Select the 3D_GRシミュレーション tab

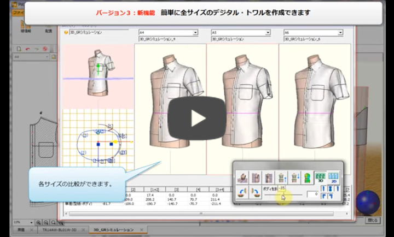[x=113, y=231]
